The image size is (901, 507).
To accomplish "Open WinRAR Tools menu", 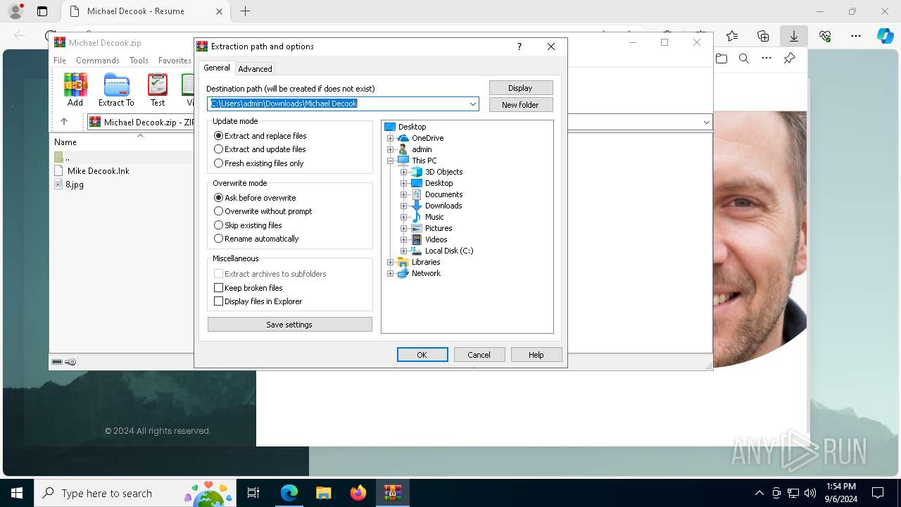I will tap(139, 61).
